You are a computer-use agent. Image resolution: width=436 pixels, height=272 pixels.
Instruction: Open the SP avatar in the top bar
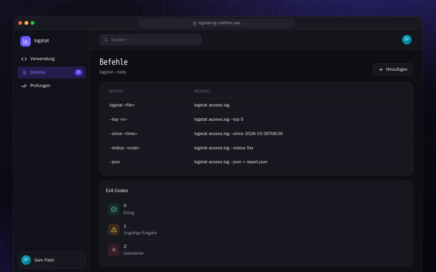(x=407, y=40)
